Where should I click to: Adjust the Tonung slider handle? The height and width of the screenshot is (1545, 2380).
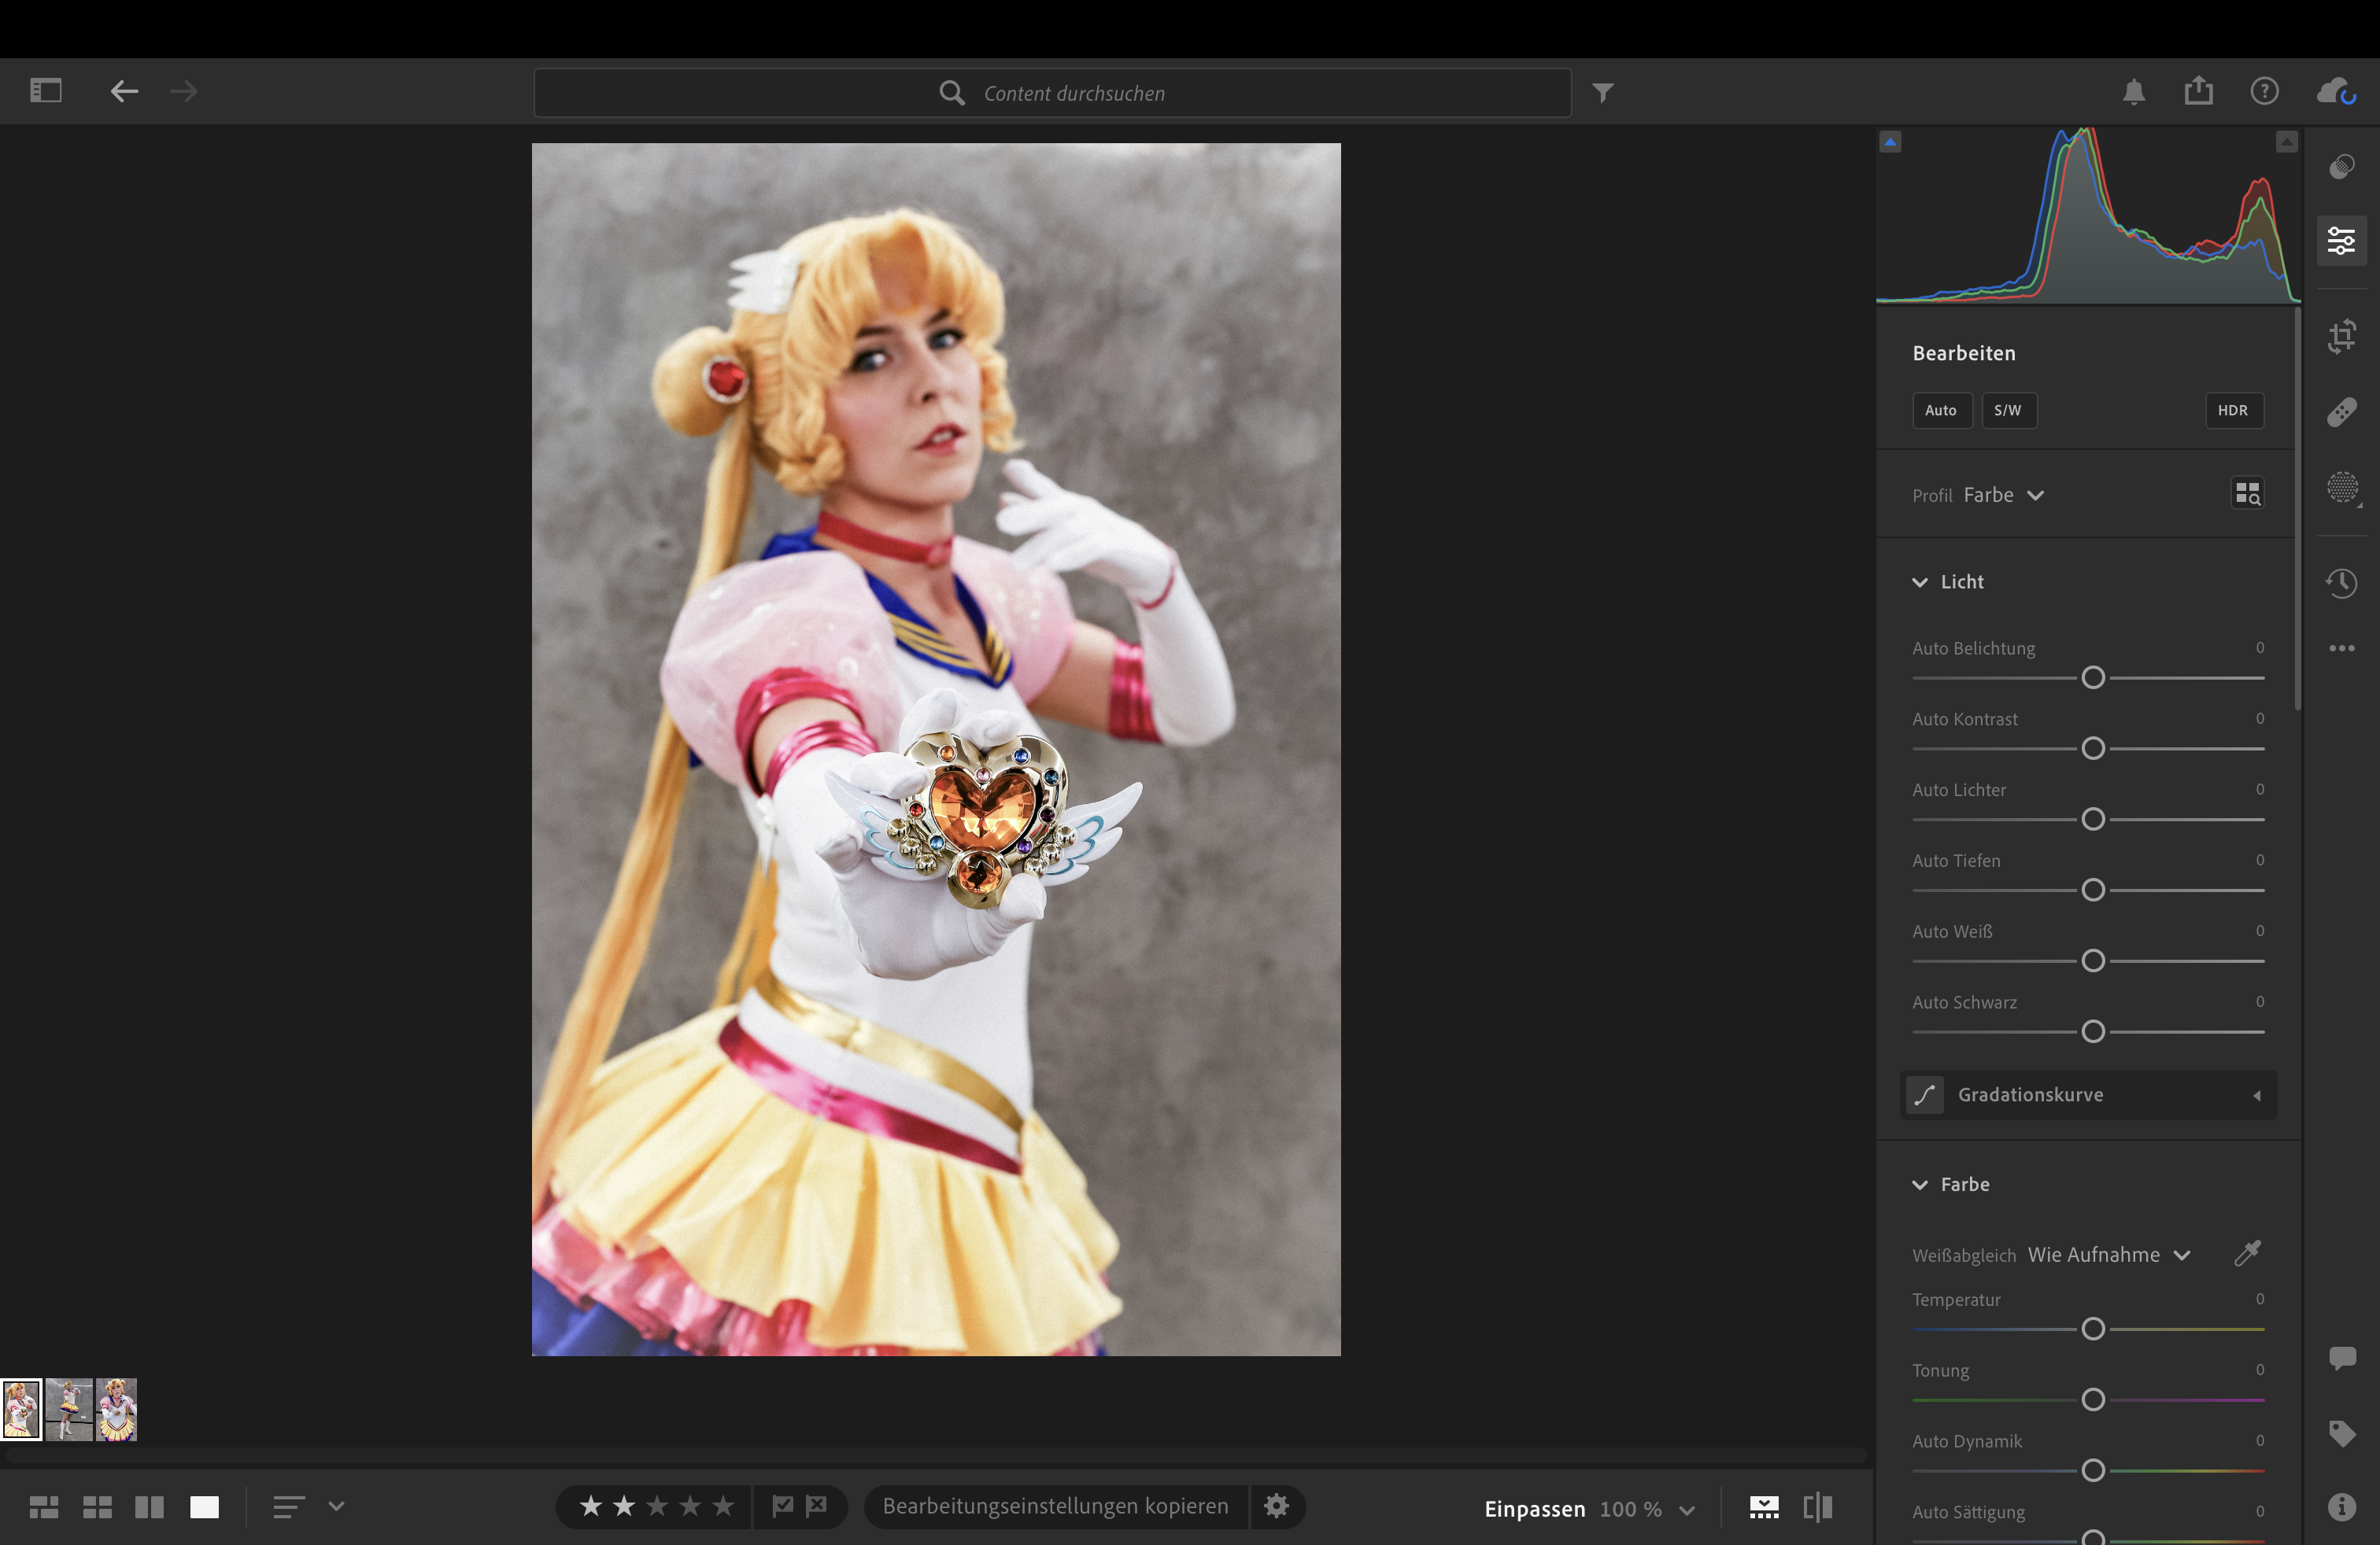point(2093,1400)
